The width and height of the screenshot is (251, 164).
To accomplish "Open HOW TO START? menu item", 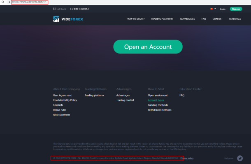I will [x=135, y=19].
